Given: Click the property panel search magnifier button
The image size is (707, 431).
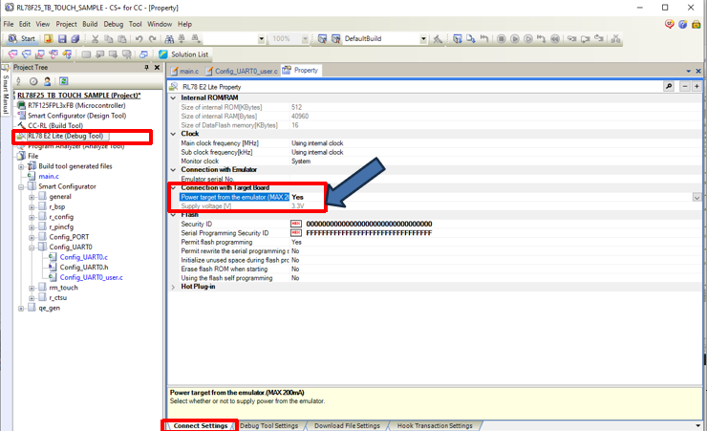Looking at the screenshot, I should [x=669, y=86].
